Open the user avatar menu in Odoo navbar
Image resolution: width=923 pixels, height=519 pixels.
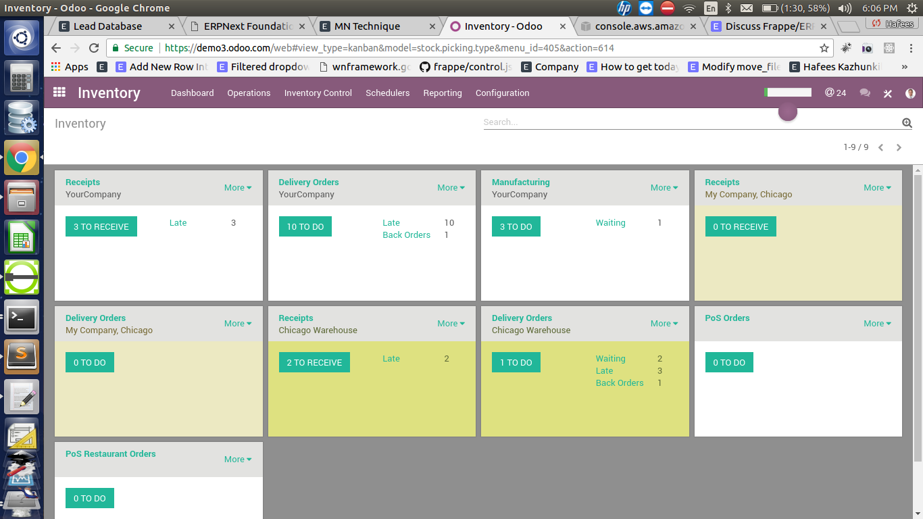point(910,93)
